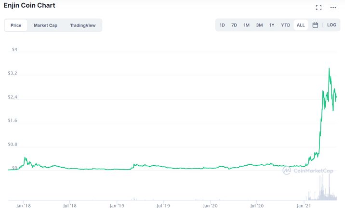Viewport: 345px width, 212px height.
Task: Click the Jul '18 date label
Action: [x=69, y=206]
